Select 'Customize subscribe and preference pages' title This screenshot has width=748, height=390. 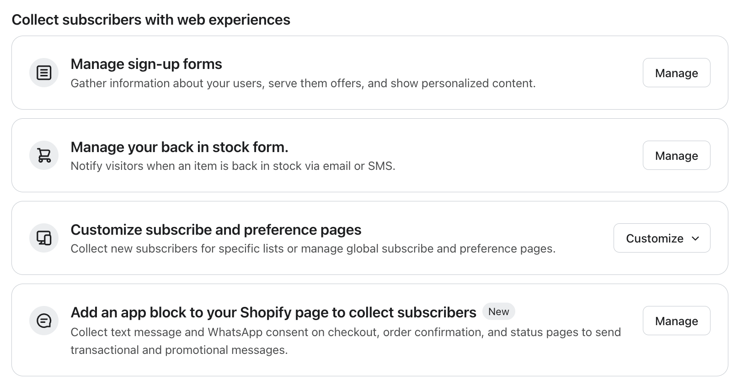216,230
